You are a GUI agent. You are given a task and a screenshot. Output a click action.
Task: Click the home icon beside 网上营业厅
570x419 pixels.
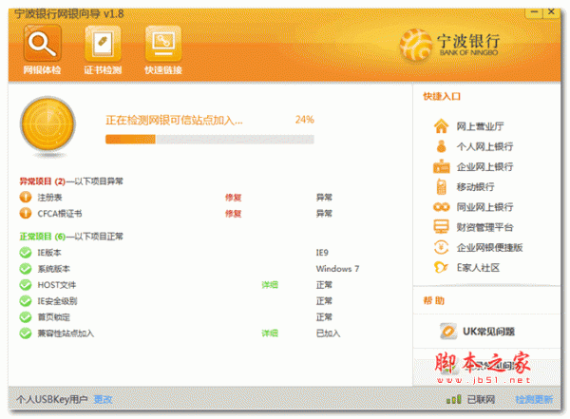click(x=441, y=126)
